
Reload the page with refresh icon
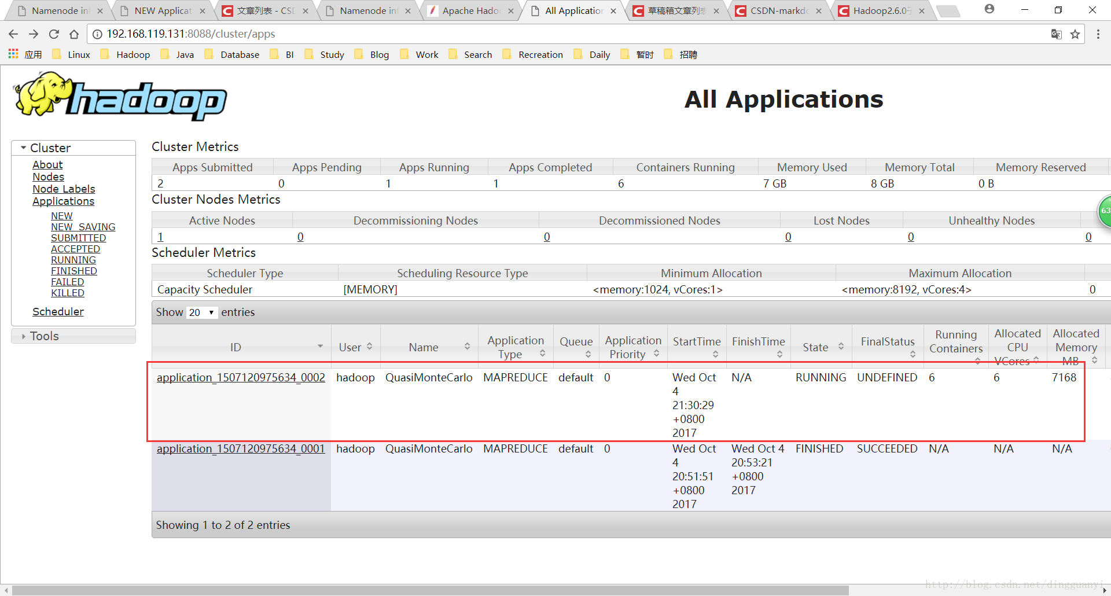pyautogui.click(x=54, y=34)
